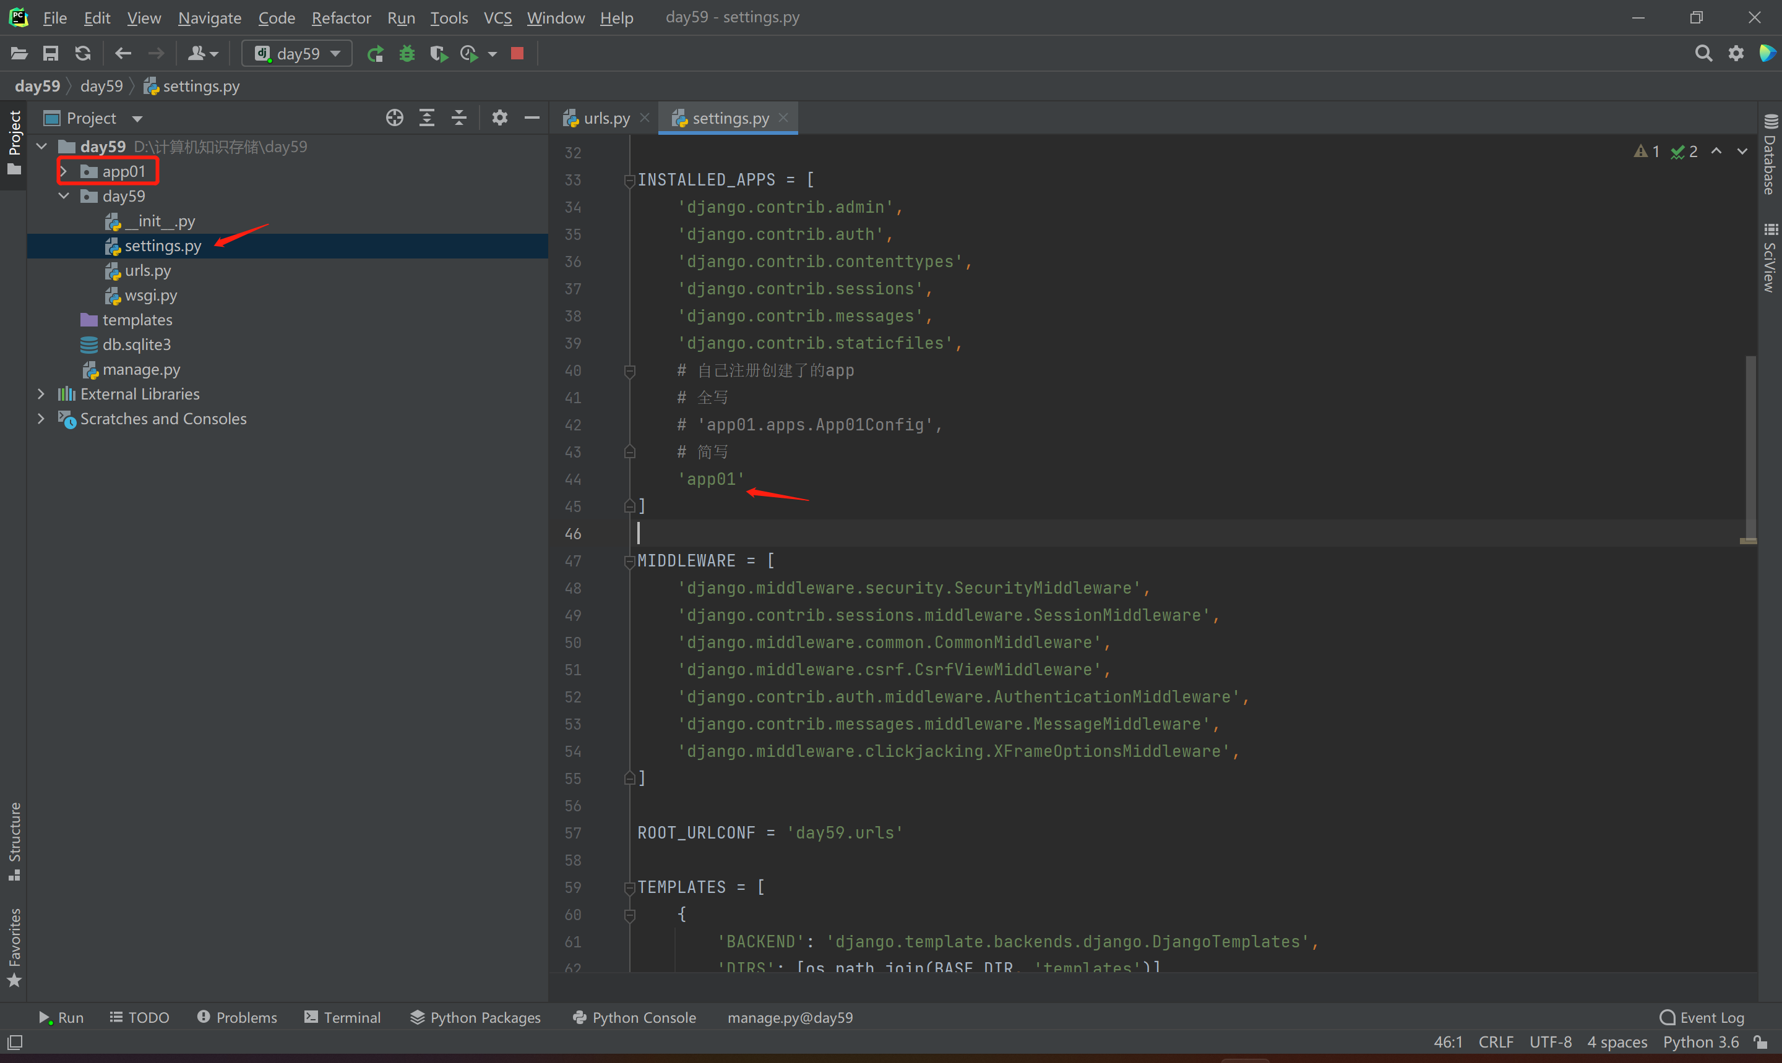Open Search Everywhere magnifier icon

1703,54
